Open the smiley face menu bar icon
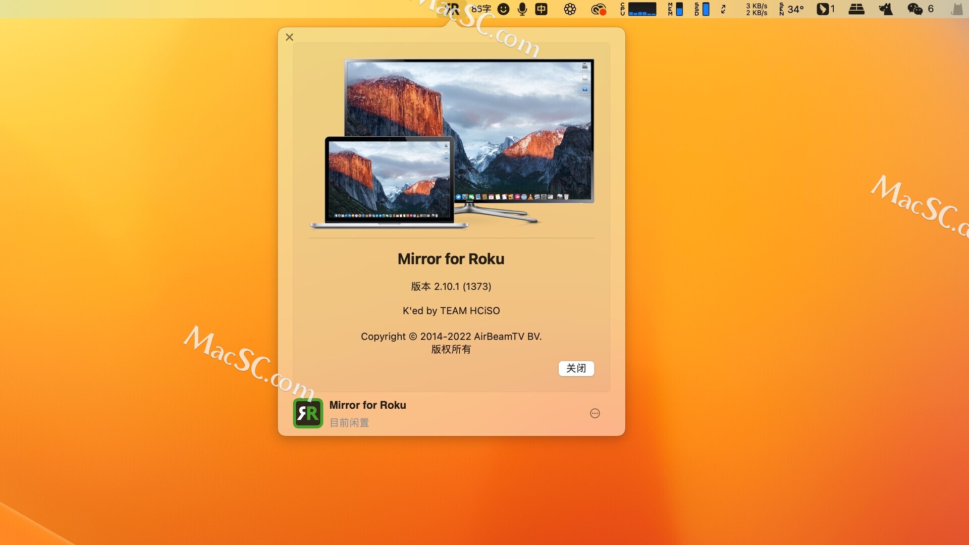969x545 pixels. pyautogui.click(x=503, y=9)
